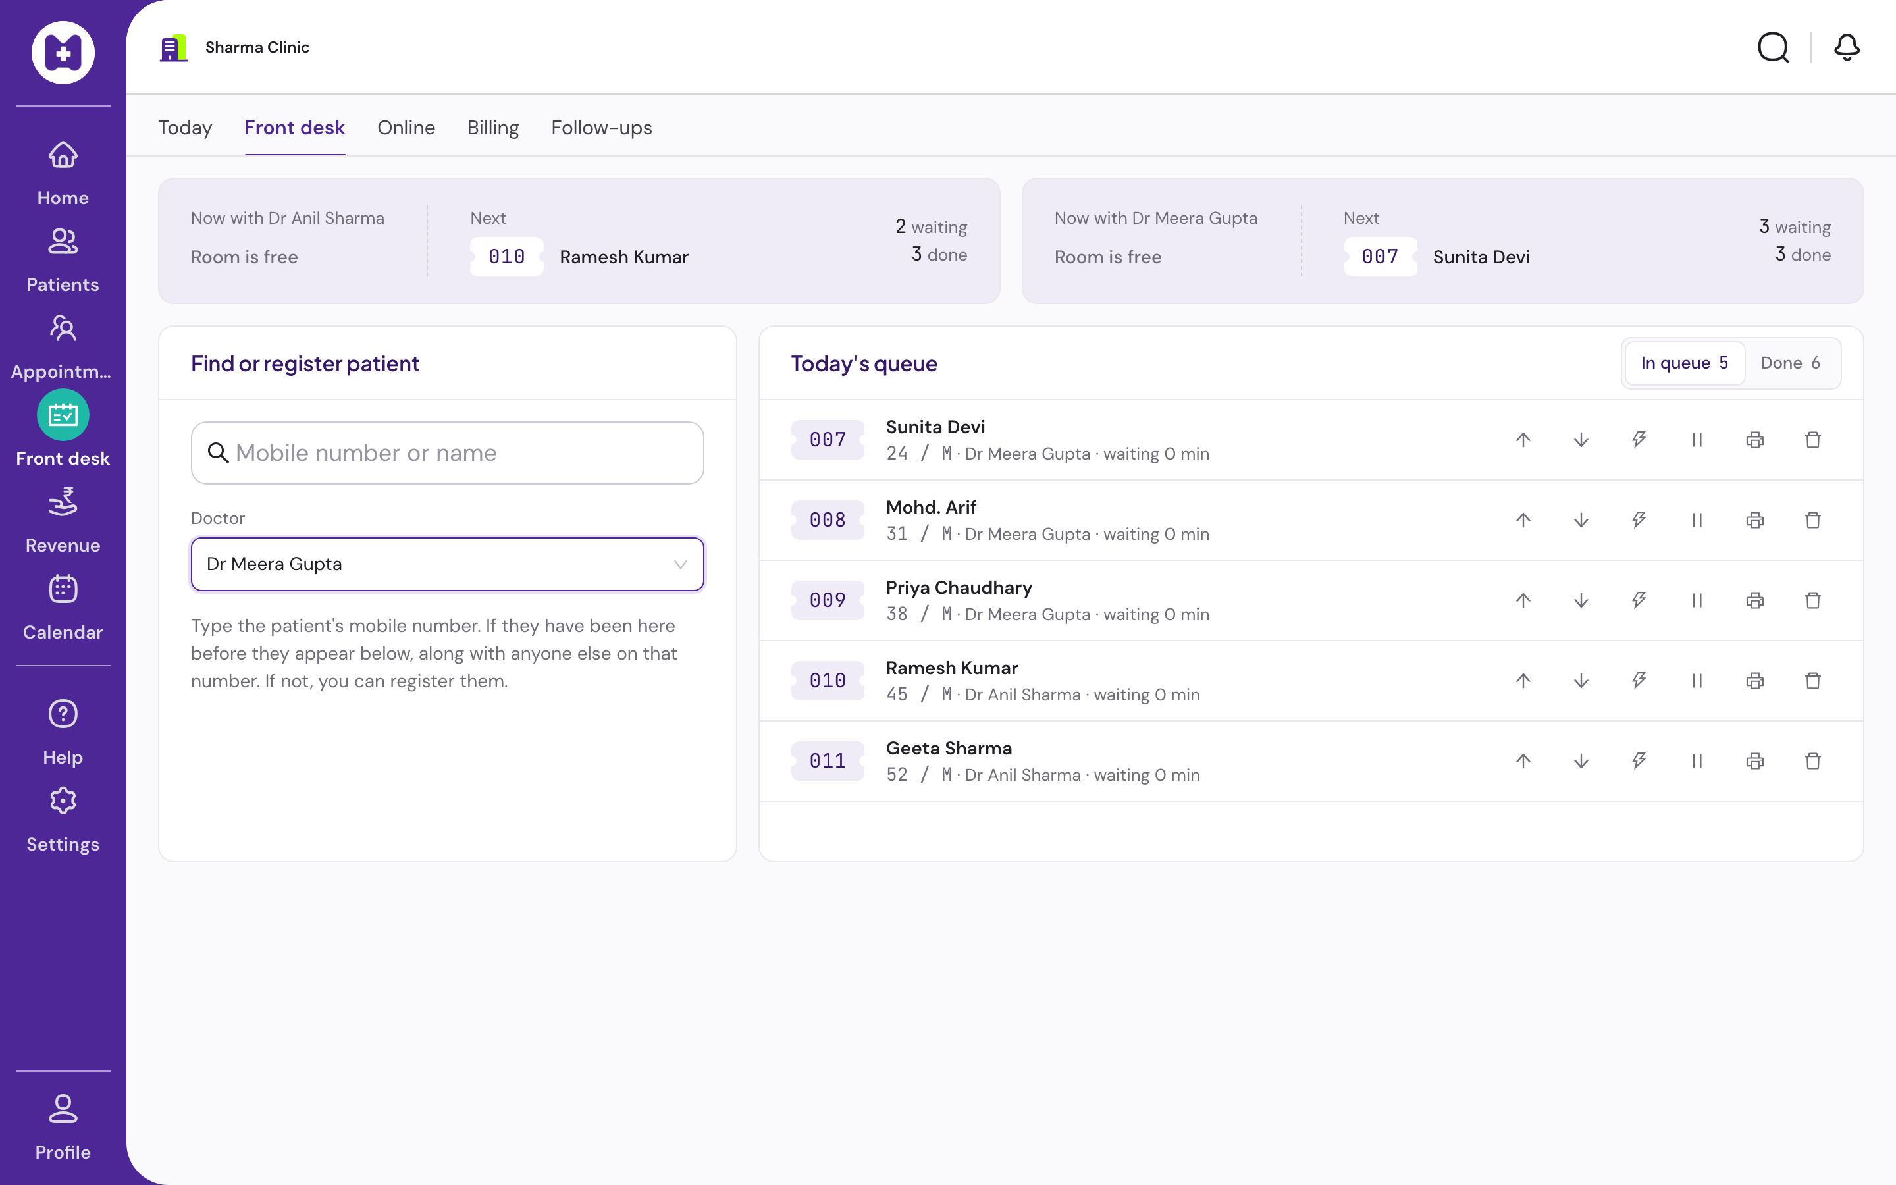
Task: Open Front desk in sidebar
Action: 63,429
